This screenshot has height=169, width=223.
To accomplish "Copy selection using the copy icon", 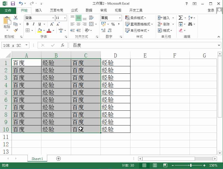I will point(15,24).
